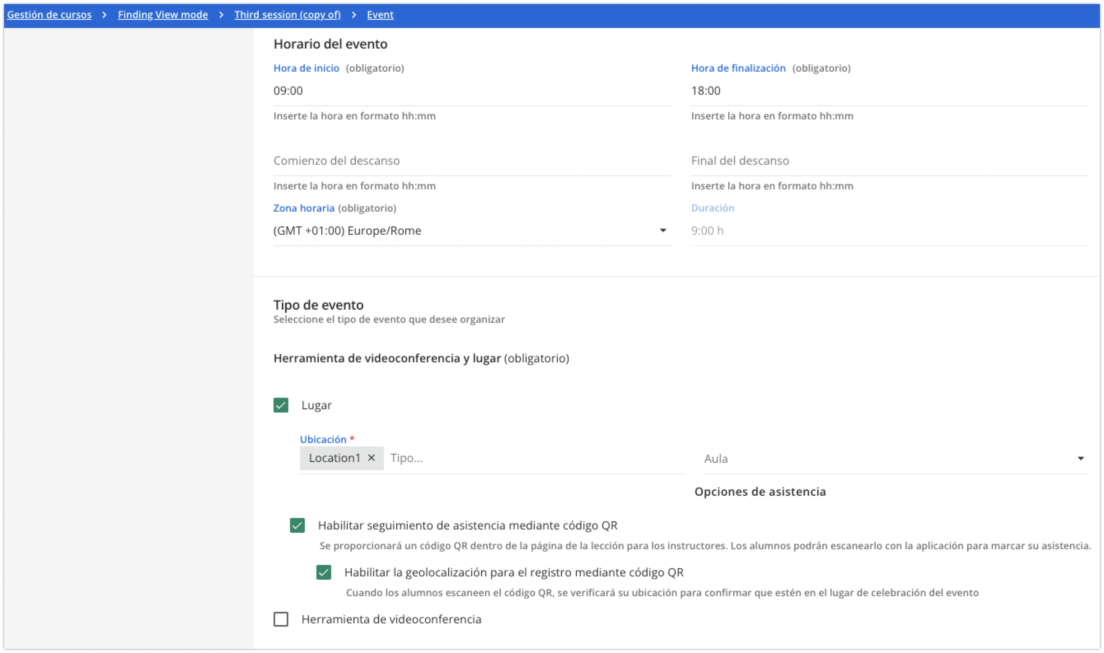This screenshot has width=1104, height=653.
Task: Click the Final del descanso field
Action: tap(889, 161)
